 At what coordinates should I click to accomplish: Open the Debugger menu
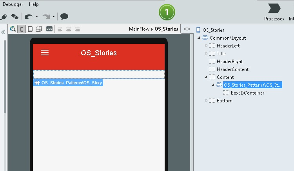tap(13, 4)
